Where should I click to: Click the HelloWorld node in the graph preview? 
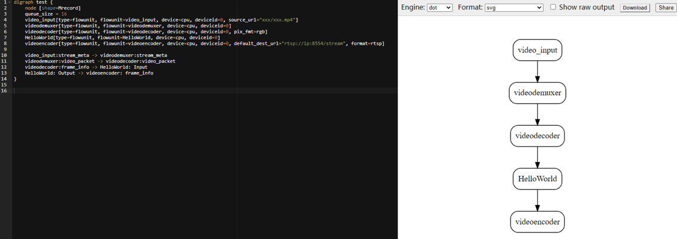[x=537, y=179]
